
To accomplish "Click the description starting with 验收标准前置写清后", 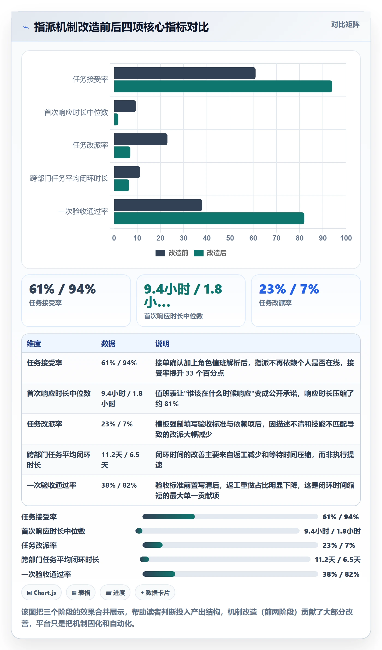I will point(255,490).
